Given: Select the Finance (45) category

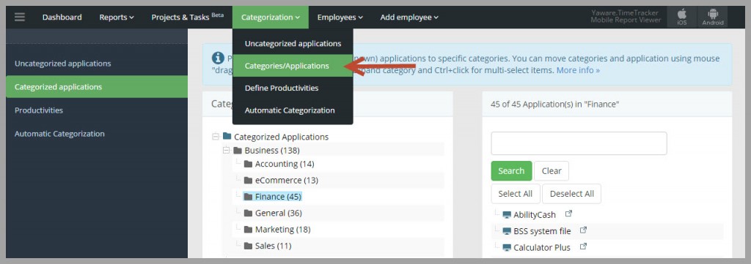Looking at the screenshot, I should [278, 197].
